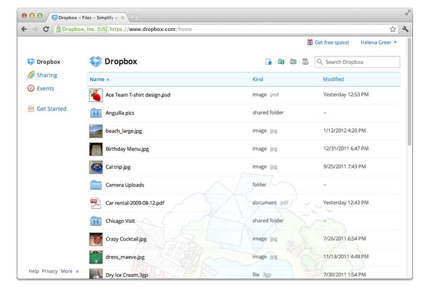This screenshot has width=431, height=287.
Task: Select the file name Dry Ice Cream.3gp
Action: point(127,275)
